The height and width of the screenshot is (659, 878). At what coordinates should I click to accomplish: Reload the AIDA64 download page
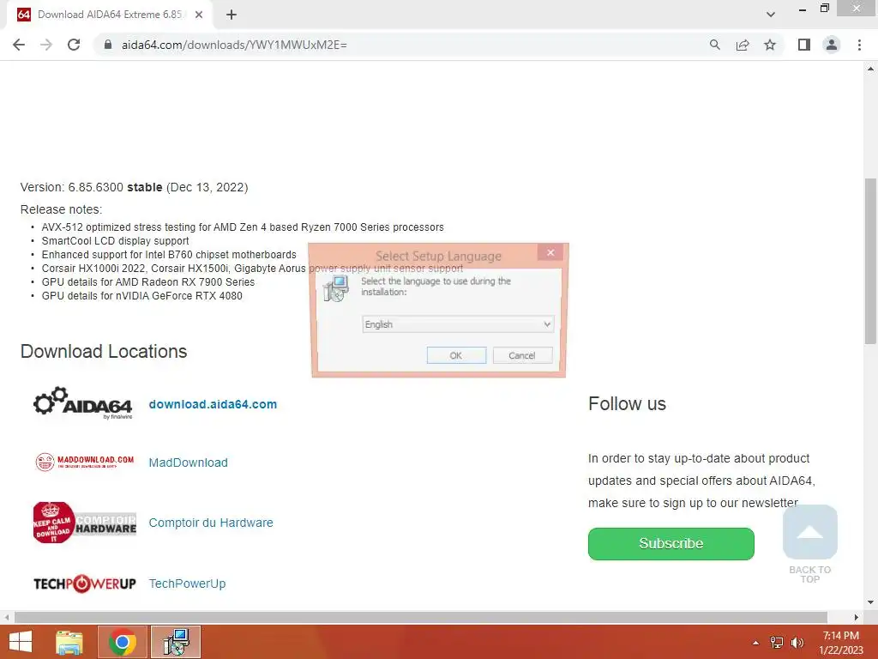click(74, 45)
